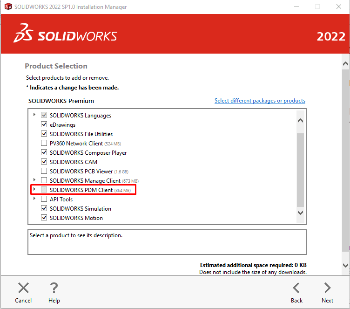This screenshot has width=350, height=309.
Task: Select SOLIDWORKS Manage Client row text
Action: (94, 181)
